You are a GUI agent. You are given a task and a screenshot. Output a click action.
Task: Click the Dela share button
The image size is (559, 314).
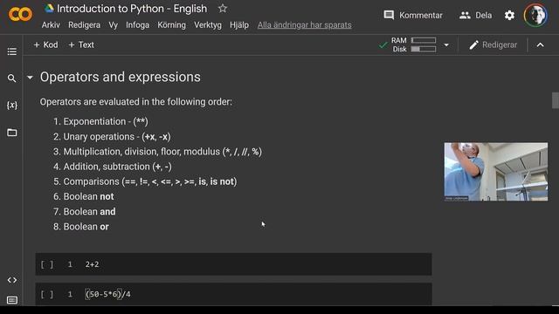tap(475, 16)
